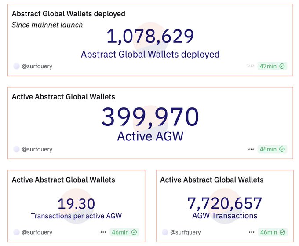This screenshot has width=299, height=246.
Task: Click the surfquery avatar on Active AGW card
Action: coord(17,149)
